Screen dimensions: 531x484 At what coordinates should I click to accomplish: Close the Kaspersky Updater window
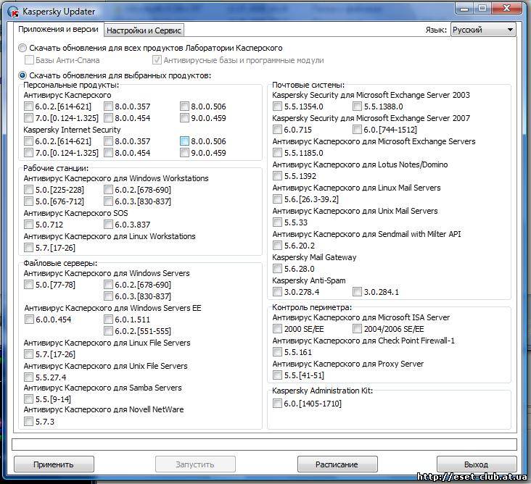pos(506,9)
